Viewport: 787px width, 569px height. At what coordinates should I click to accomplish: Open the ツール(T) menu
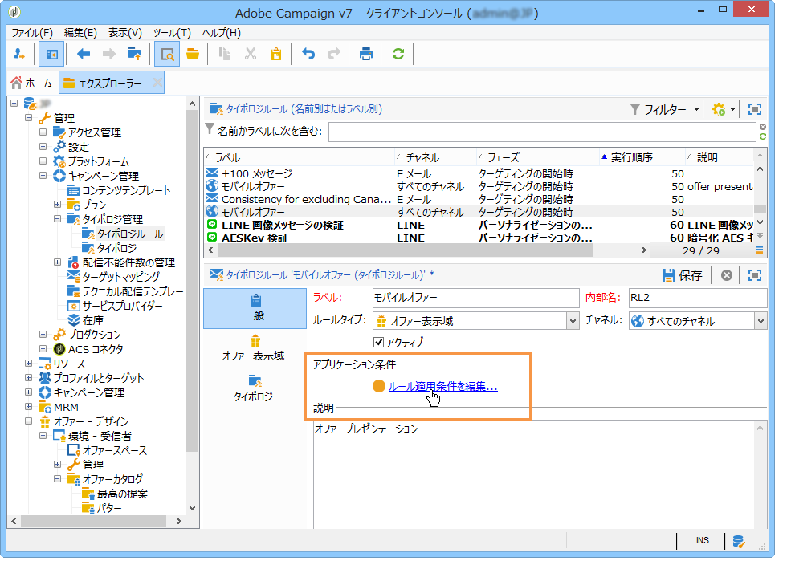172,33
